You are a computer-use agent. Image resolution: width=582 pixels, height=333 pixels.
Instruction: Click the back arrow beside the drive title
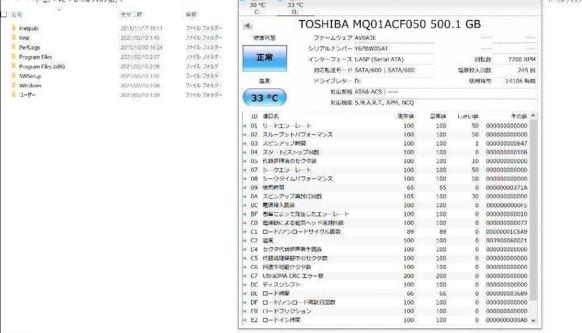click(x=247, y=24)
